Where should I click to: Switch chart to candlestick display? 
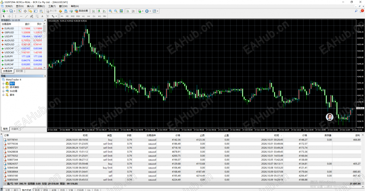point(99,11)
